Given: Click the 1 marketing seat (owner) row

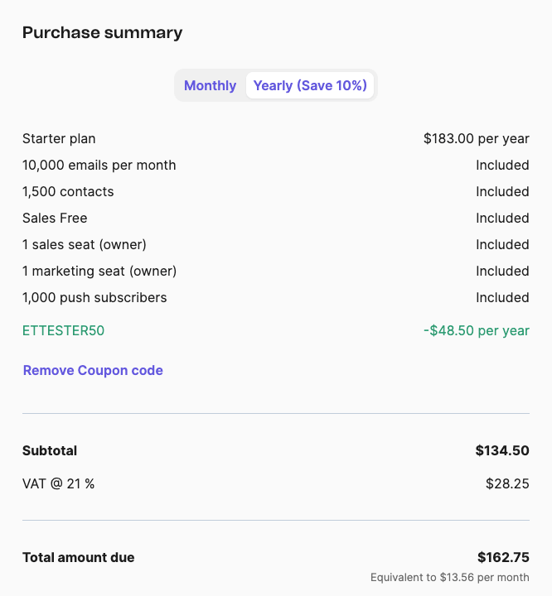Looking at the screenshot, I should click(99, 271).
